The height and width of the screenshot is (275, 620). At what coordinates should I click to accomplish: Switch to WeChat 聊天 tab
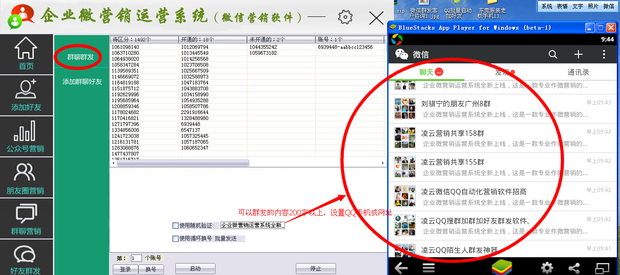click(426, 73)
